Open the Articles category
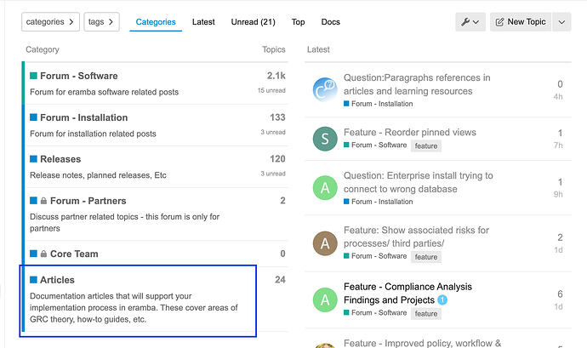587x348 pixels. click(x=57, y=279)
